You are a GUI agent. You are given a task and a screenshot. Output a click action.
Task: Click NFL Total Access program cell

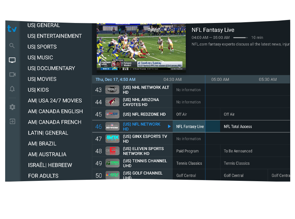[x=255, y=126]
